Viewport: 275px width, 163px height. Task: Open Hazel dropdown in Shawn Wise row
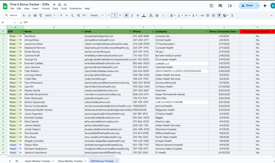tap(20, 145)
